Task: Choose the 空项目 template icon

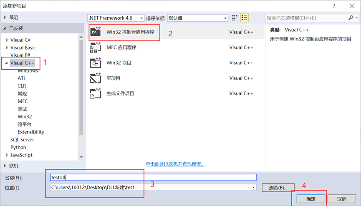Action: tap(96, 78)
